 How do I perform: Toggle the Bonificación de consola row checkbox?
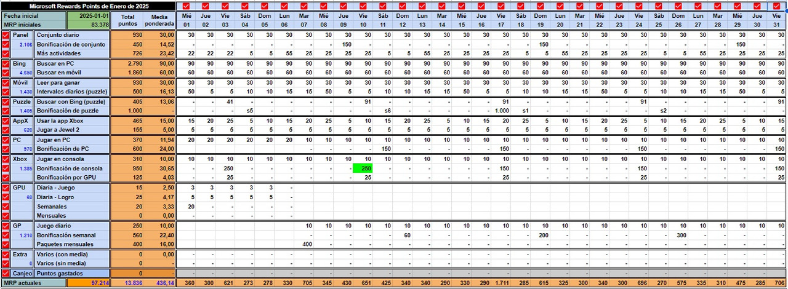click(6, 168)
